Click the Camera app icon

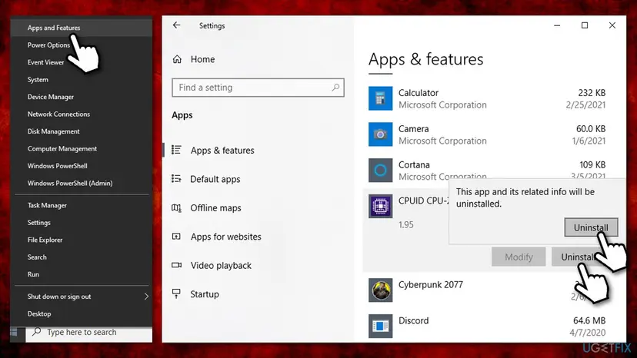tap(380, 134)
